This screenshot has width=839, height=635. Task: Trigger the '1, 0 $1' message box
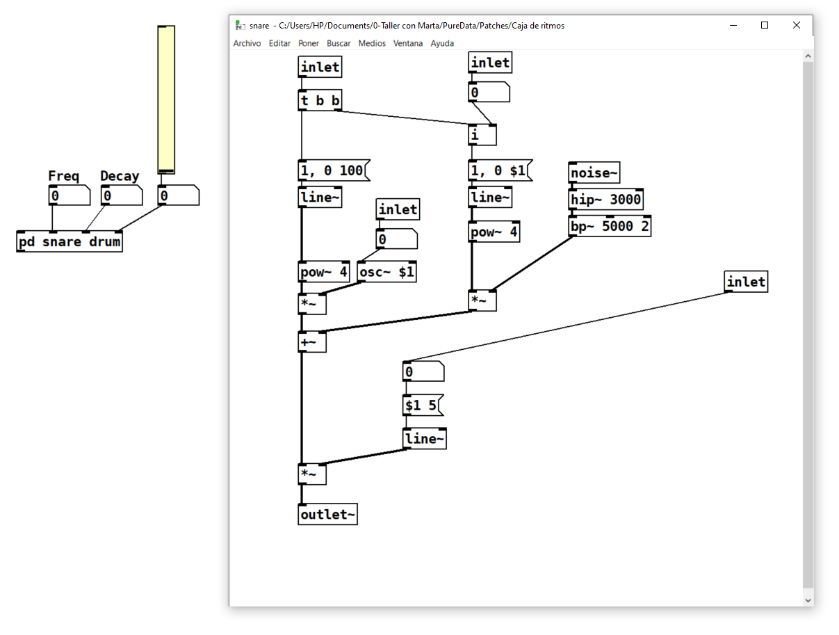click(x=501, y=170)
